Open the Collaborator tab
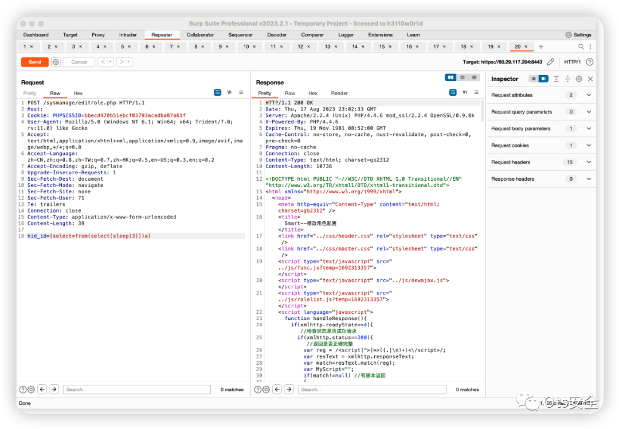 pyautogui.click(x=200, y=35)
